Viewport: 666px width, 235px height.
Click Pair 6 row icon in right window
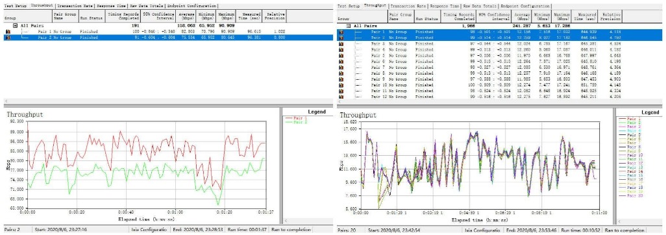[x=341, y=62]
